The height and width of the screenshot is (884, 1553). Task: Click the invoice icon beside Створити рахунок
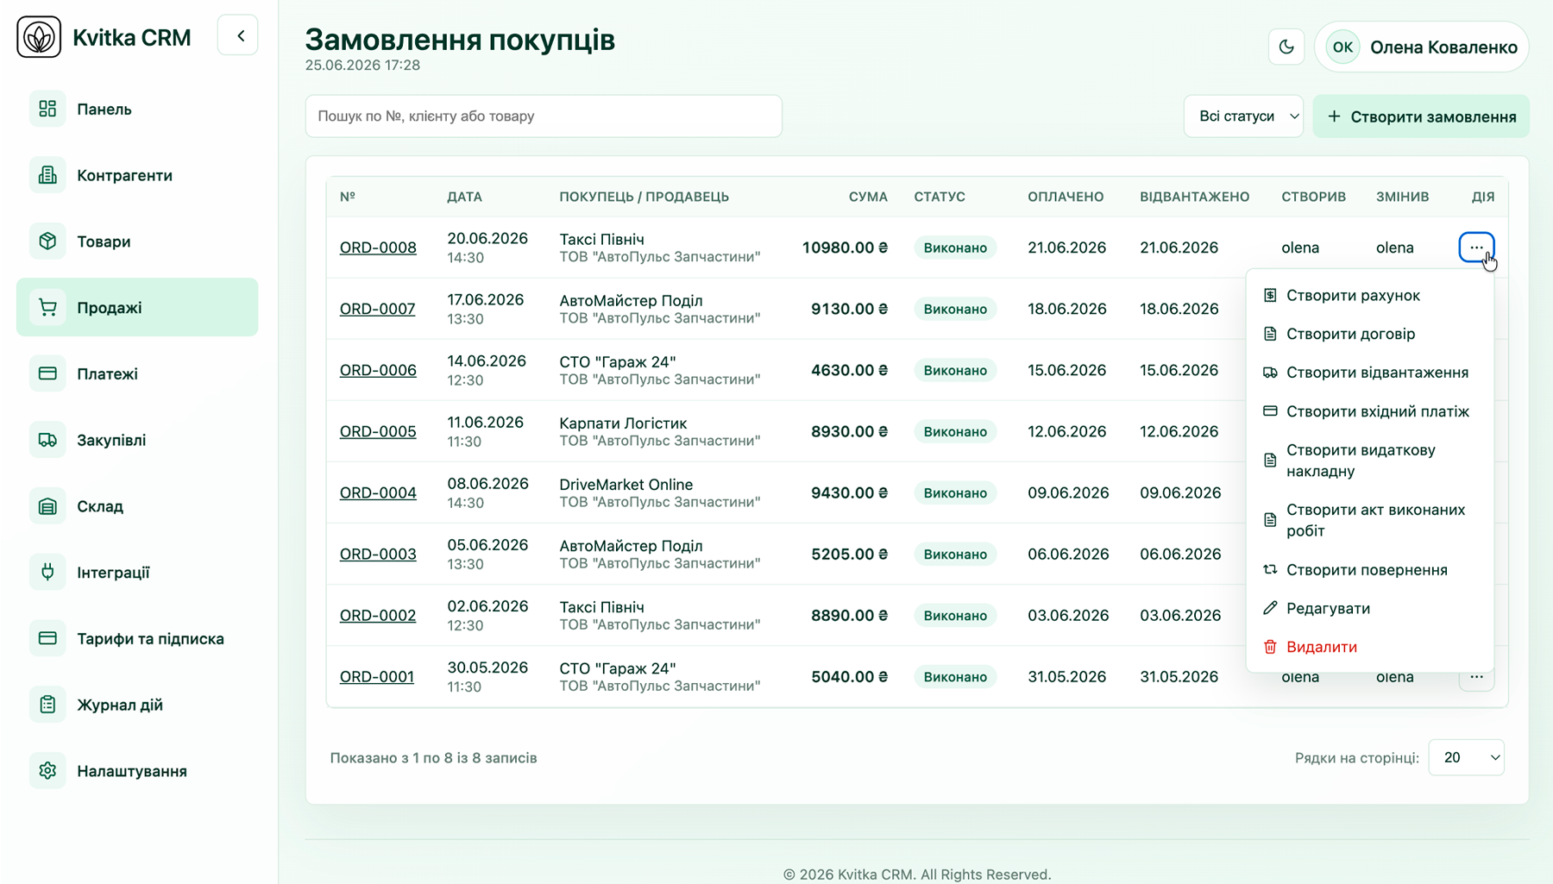1270,295
